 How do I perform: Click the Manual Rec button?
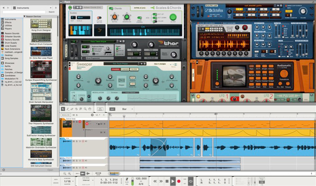click(66, 115)
